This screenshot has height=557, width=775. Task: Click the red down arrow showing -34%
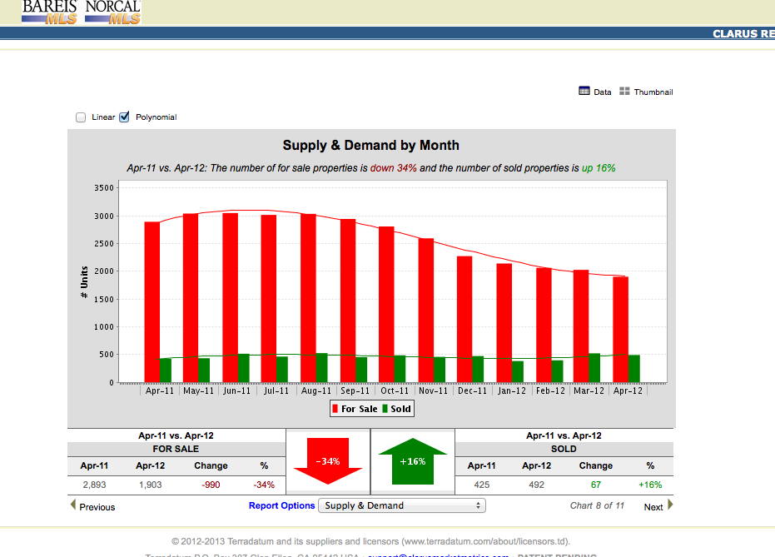[328, 460]
